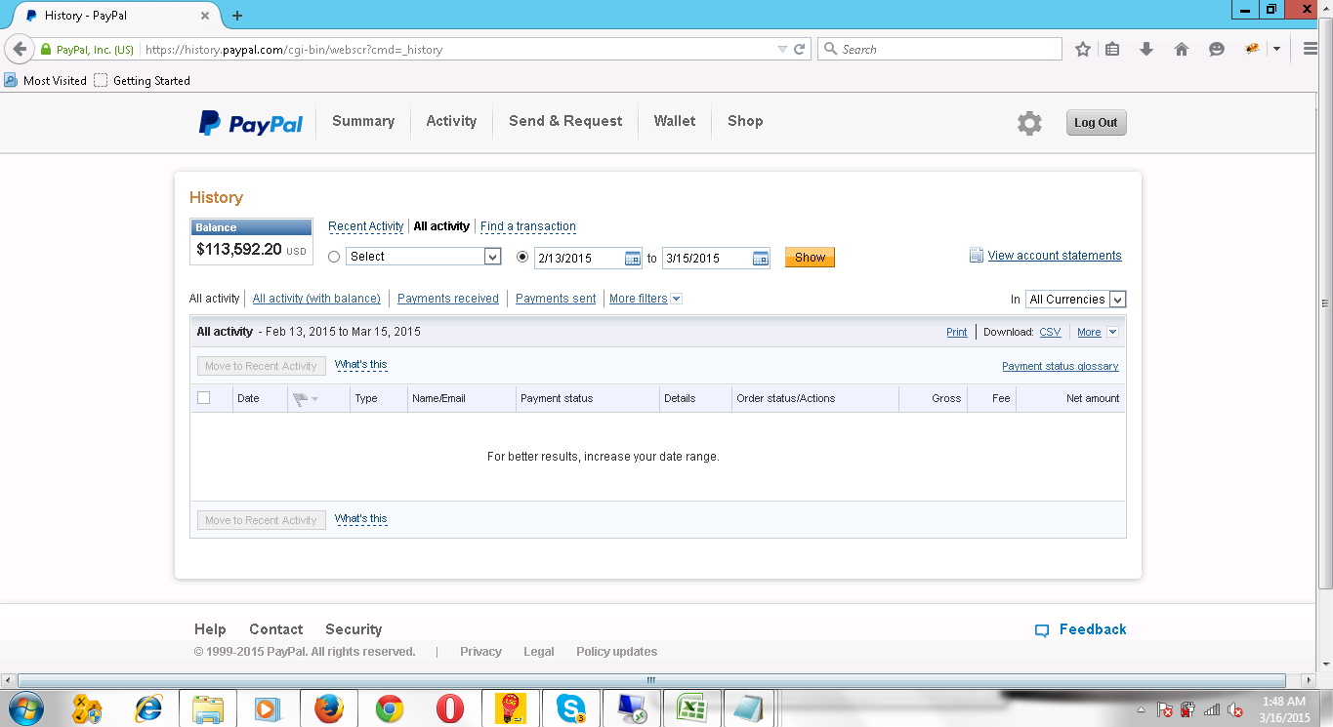Click the View account statements link

pos(1055,256)
